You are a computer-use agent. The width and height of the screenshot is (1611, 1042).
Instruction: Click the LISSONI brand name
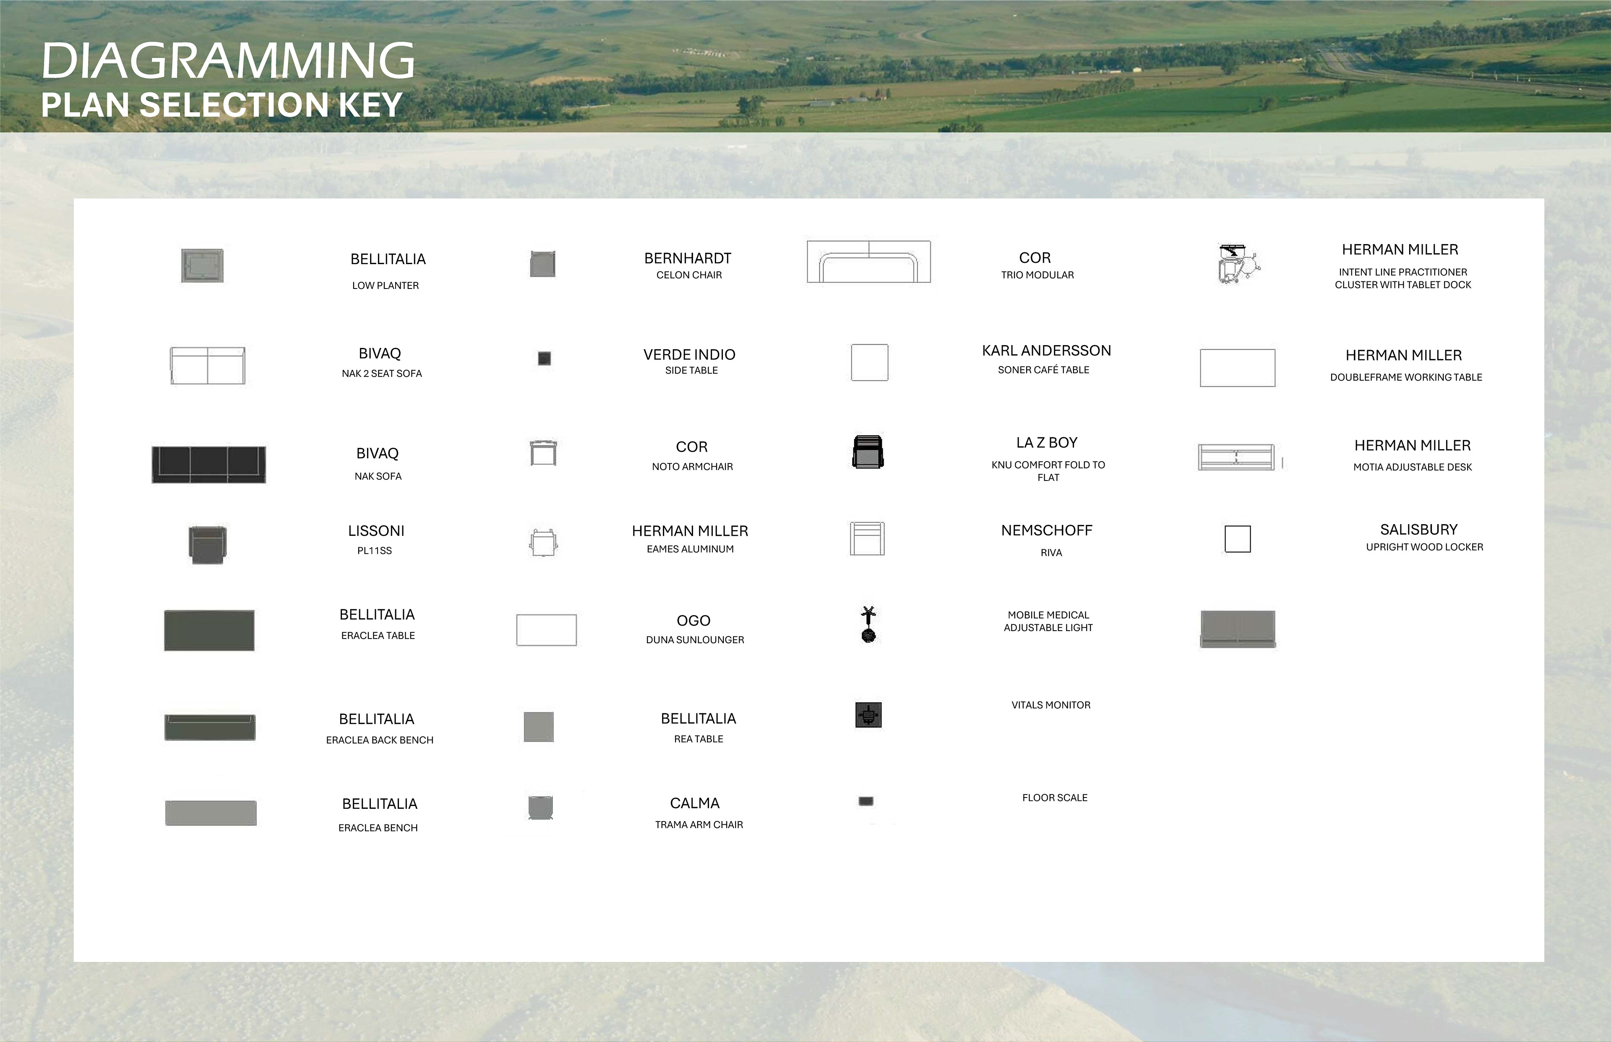(x=376, y=531)
